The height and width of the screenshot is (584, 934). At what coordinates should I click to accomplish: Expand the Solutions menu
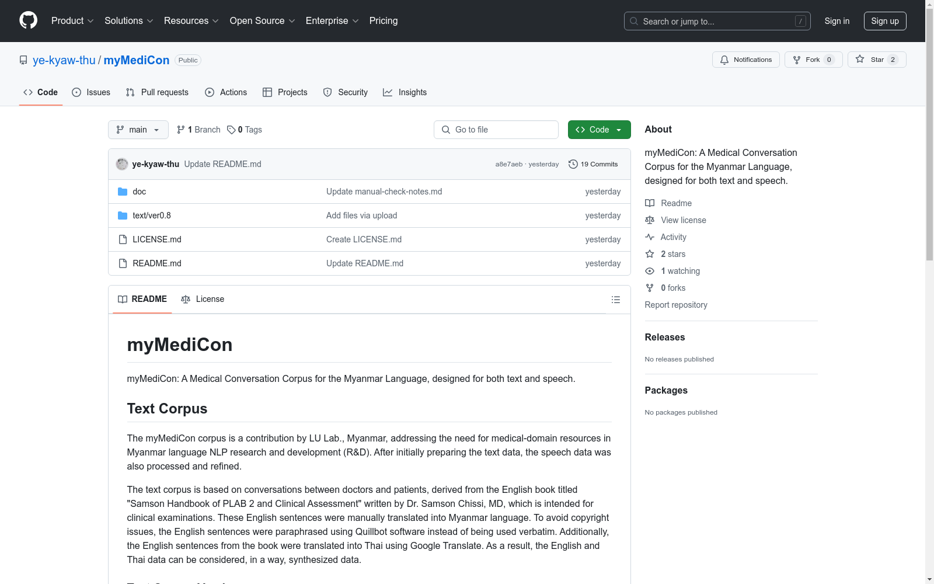pos(129,20)
